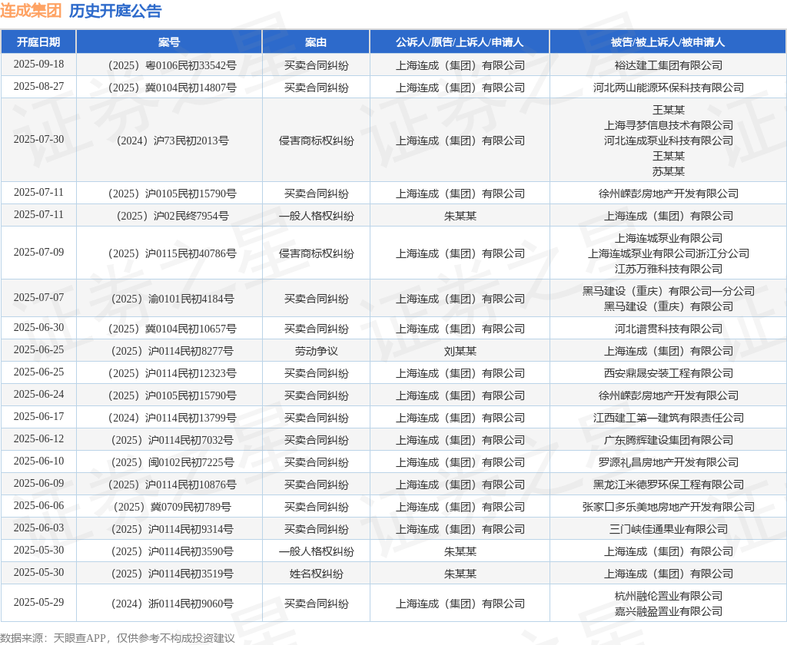The height and width of the screenshot is (645, 787).
Task: Click plaintiff 刘某某
Action: (460, 351)
